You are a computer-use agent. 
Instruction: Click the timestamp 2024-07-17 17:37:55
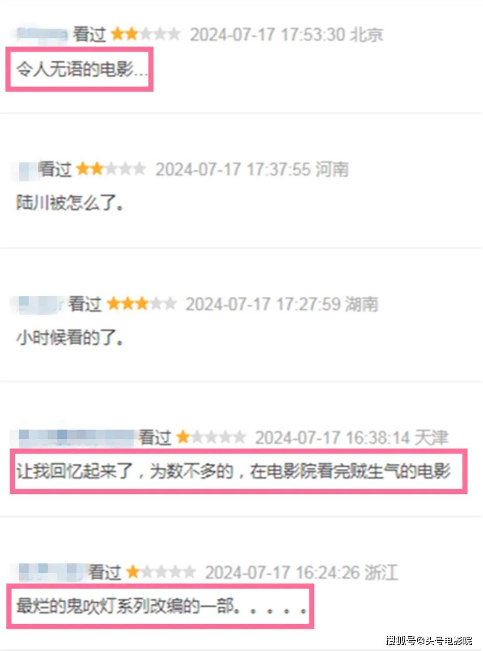click(233, 169)
